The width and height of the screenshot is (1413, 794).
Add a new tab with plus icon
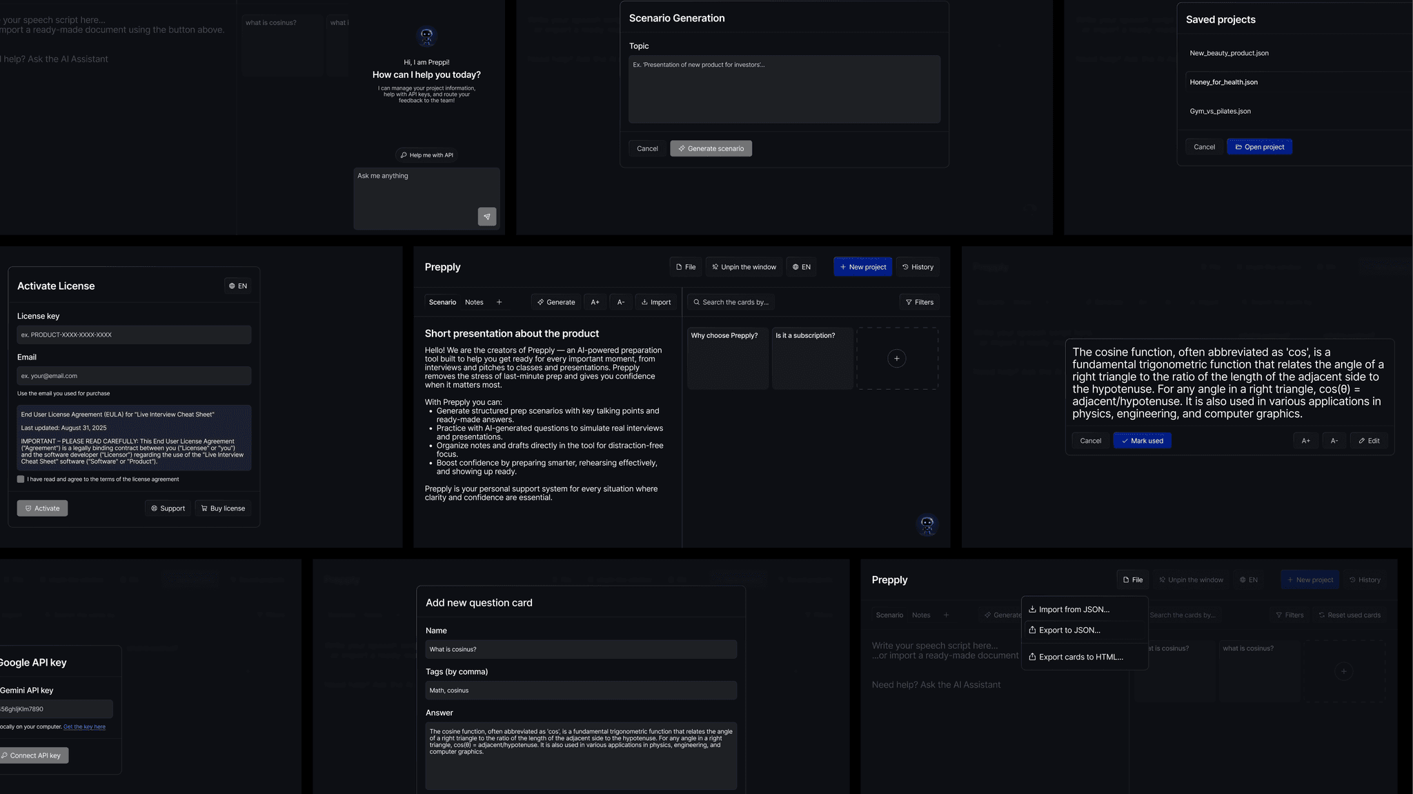(499, 302)
